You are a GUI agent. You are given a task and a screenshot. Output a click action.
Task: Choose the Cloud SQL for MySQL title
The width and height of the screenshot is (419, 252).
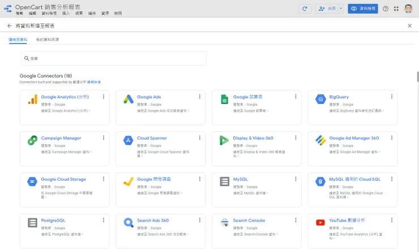[354, 179]
